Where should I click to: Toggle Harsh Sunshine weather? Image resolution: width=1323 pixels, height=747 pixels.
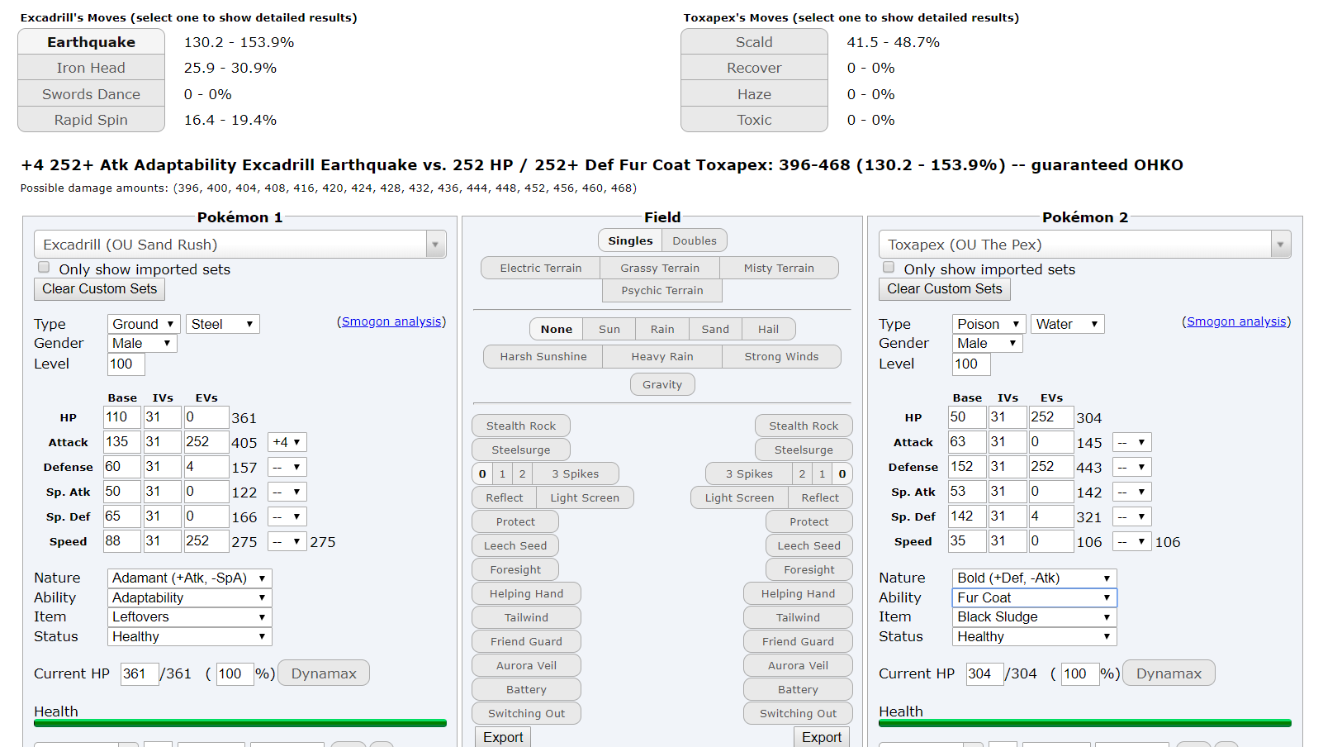pyautogui.click(x=543, y=356)
